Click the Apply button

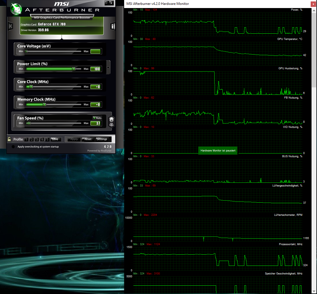pos(74,139)
